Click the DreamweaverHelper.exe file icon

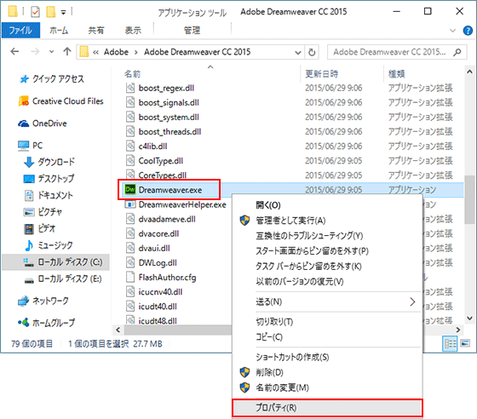point(129,204)
